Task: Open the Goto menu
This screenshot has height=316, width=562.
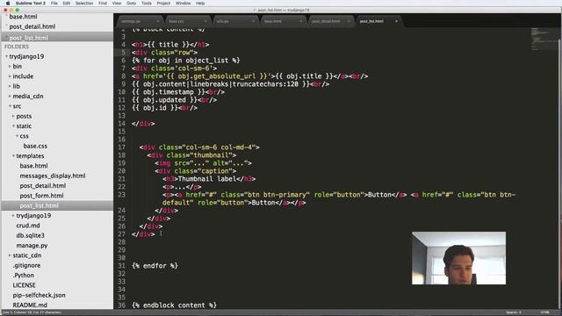Action: pyautogui.click(x=131, y=4)
